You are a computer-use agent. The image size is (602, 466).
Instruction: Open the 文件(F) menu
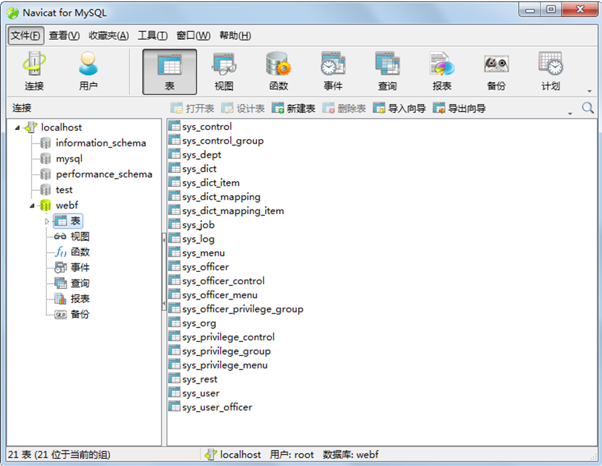point(25,35)
